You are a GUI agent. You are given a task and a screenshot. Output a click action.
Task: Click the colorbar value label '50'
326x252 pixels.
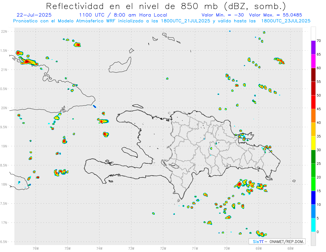tap(319, 95)
